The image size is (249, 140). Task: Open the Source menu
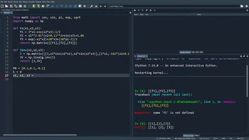pyautogui.click(x=16, y=2)
